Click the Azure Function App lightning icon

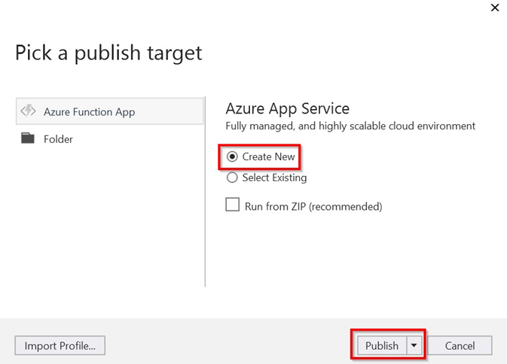point(29,111)
